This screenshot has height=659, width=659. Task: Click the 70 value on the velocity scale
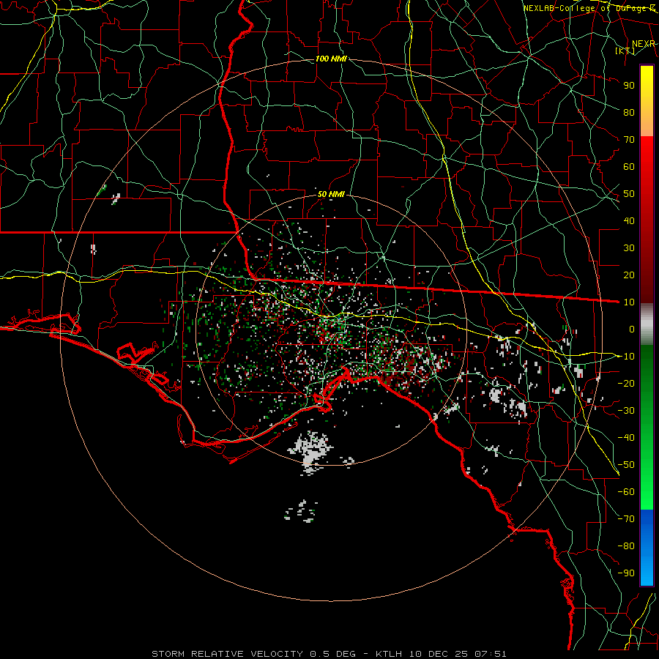click(629, 140)
